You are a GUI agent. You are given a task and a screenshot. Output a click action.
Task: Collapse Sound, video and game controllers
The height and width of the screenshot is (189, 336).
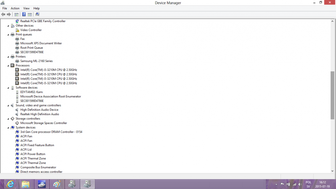coord(8,106)
